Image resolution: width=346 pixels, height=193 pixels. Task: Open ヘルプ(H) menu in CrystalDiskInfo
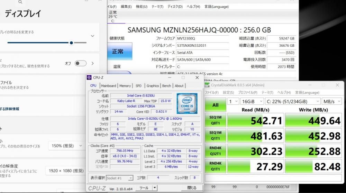193,7
